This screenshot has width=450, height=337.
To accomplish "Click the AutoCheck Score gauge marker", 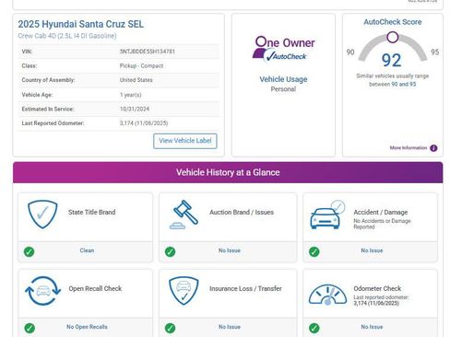I will coord(392,38).
